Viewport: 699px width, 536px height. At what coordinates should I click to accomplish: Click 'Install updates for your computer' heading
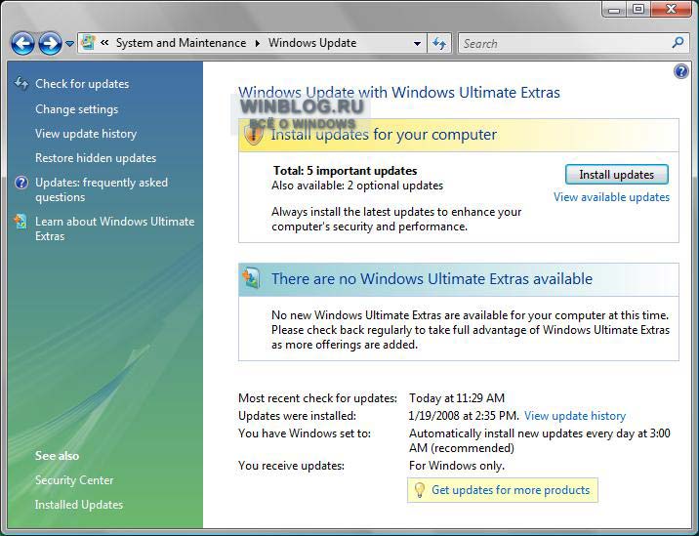[384, 134]
